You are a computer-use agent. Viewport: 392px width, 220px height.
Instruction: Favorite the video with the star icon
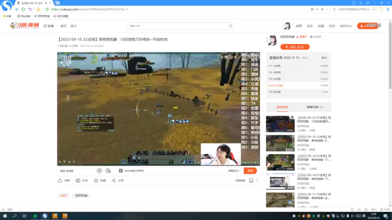[x=96, y=180]
